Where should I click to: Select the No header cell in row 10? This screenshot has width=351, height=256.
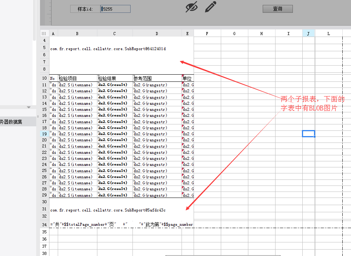pyautogui.click(x=54, y=78)
